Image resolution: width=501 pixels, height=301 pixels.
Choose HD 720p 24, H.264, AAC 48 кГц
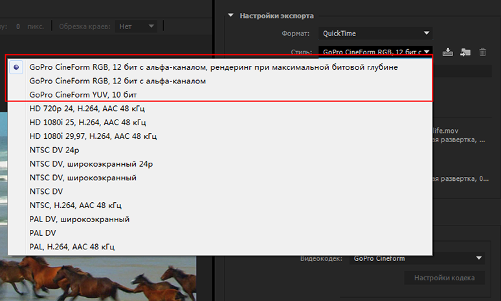(221, 109)
